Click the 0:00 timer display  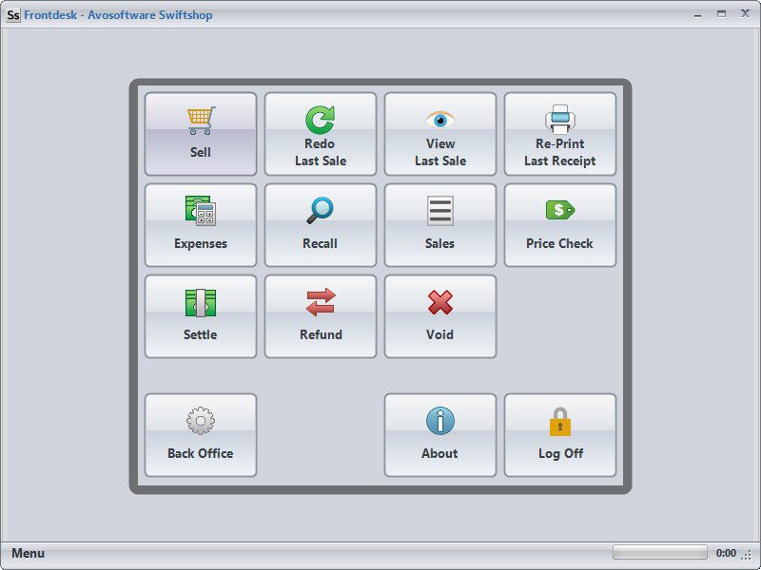(x=725, y=552)
